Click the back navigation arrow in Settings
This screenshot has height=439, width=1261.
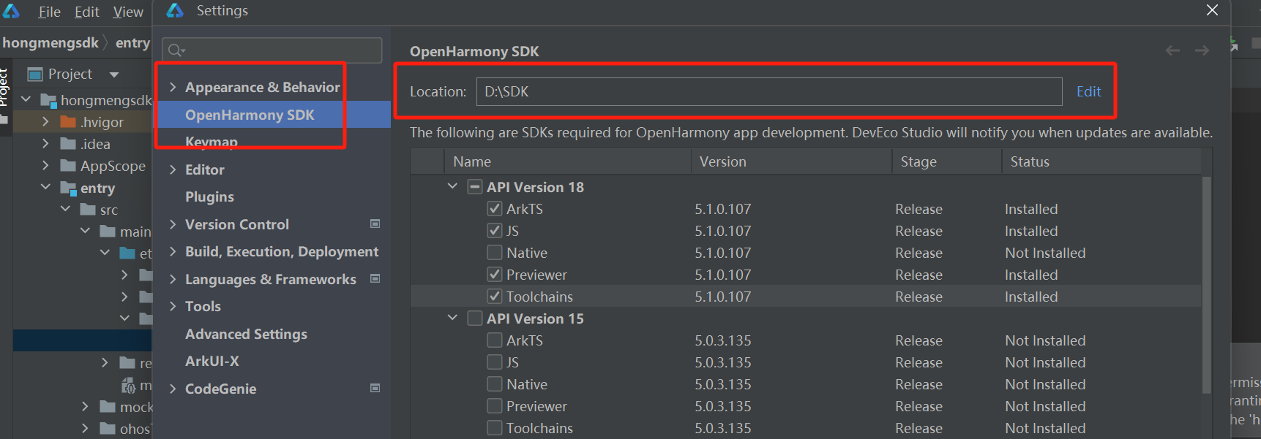click(x=1172, y=50)
